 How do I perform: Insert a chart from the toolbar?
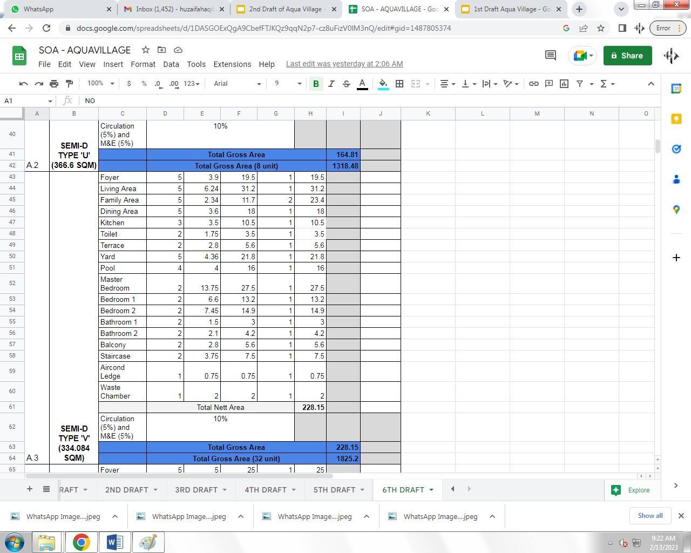pos(564,84)
